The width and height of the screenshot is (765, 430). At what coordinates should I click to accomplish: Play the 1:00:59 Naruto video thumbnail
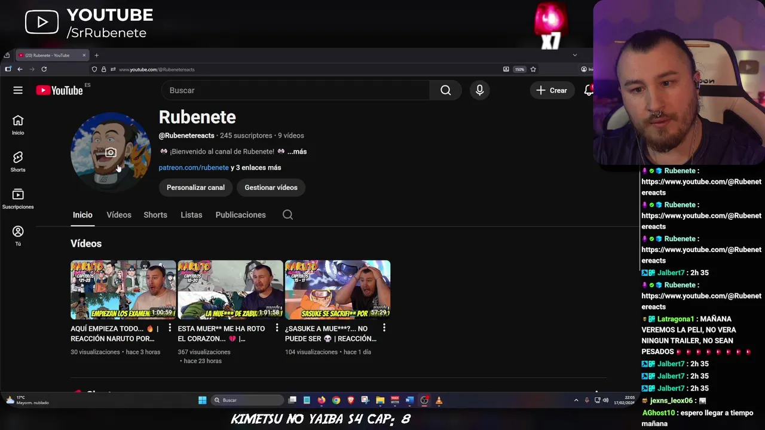pyautogui.click(x=123, y=290)
